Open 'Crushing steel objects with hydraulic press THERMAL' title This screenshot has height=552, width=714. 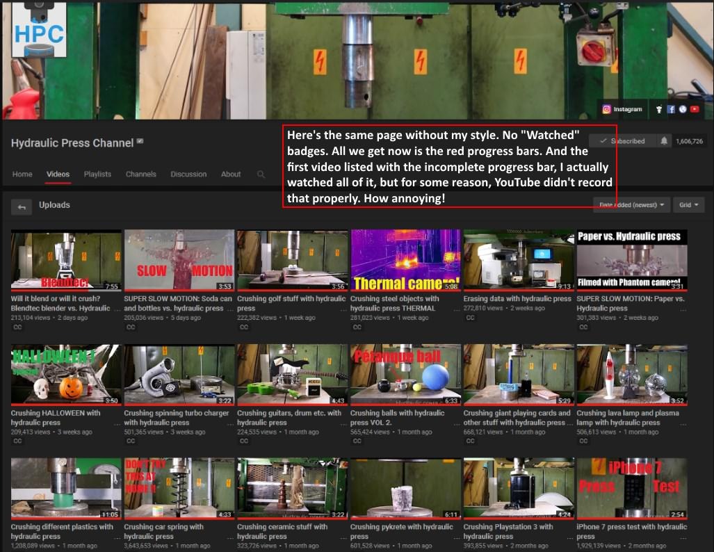click(x=394, y=303)
